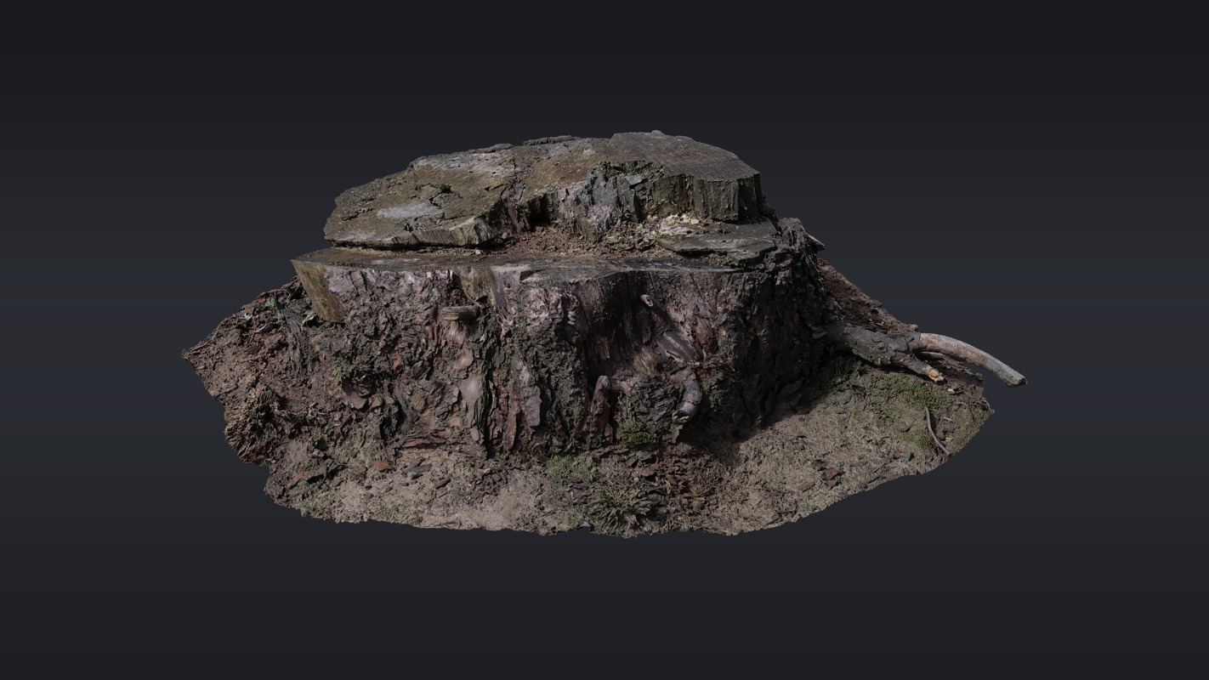Screen dimensions: 1209x680
Task: Select the protruding branch on the right
Action: (x=918, y=347)
